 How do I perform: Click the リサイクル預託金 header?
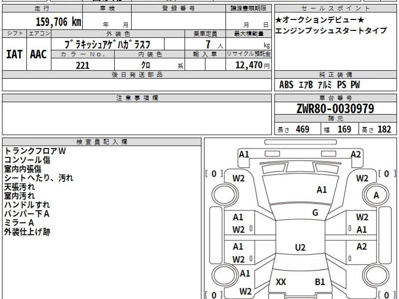pyautogui.click(x=249, y=54)
